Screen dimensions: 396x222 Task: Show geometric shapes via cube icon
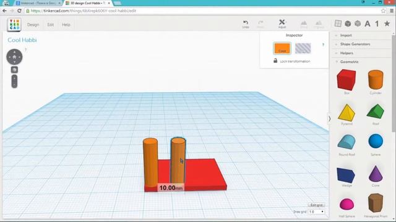click(x=348, y=23)
